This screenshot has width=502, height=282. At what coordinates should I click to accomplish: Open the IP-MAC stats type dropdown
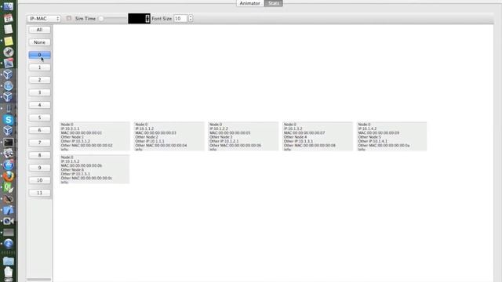click(44, 19)
